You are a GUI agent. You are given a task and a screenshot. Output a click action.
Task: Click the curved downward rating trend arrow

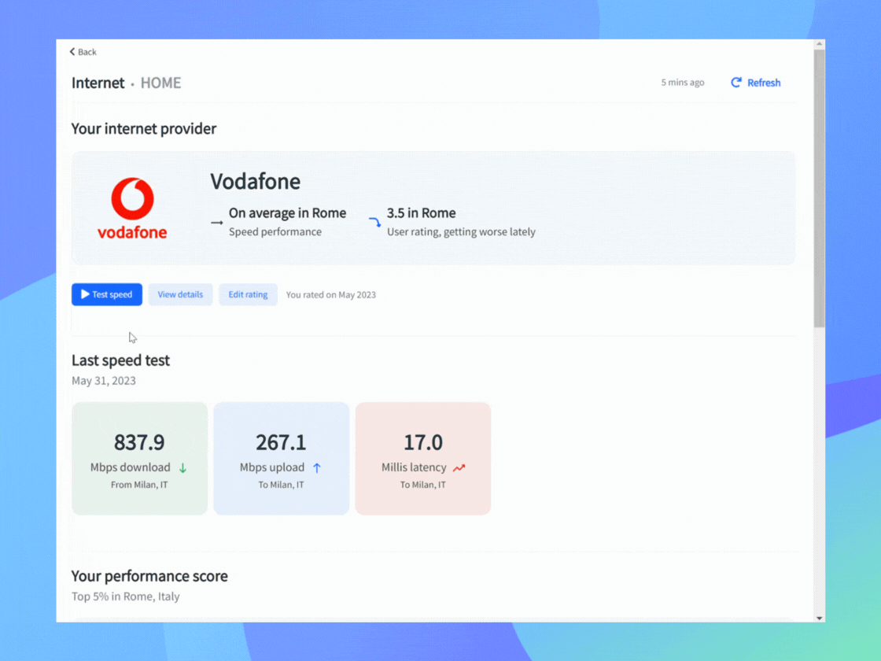(374, 222)
